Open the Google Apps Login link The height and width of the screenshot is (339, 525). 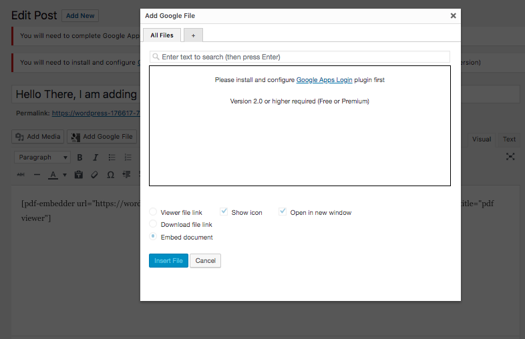click(x=324, y=80)
